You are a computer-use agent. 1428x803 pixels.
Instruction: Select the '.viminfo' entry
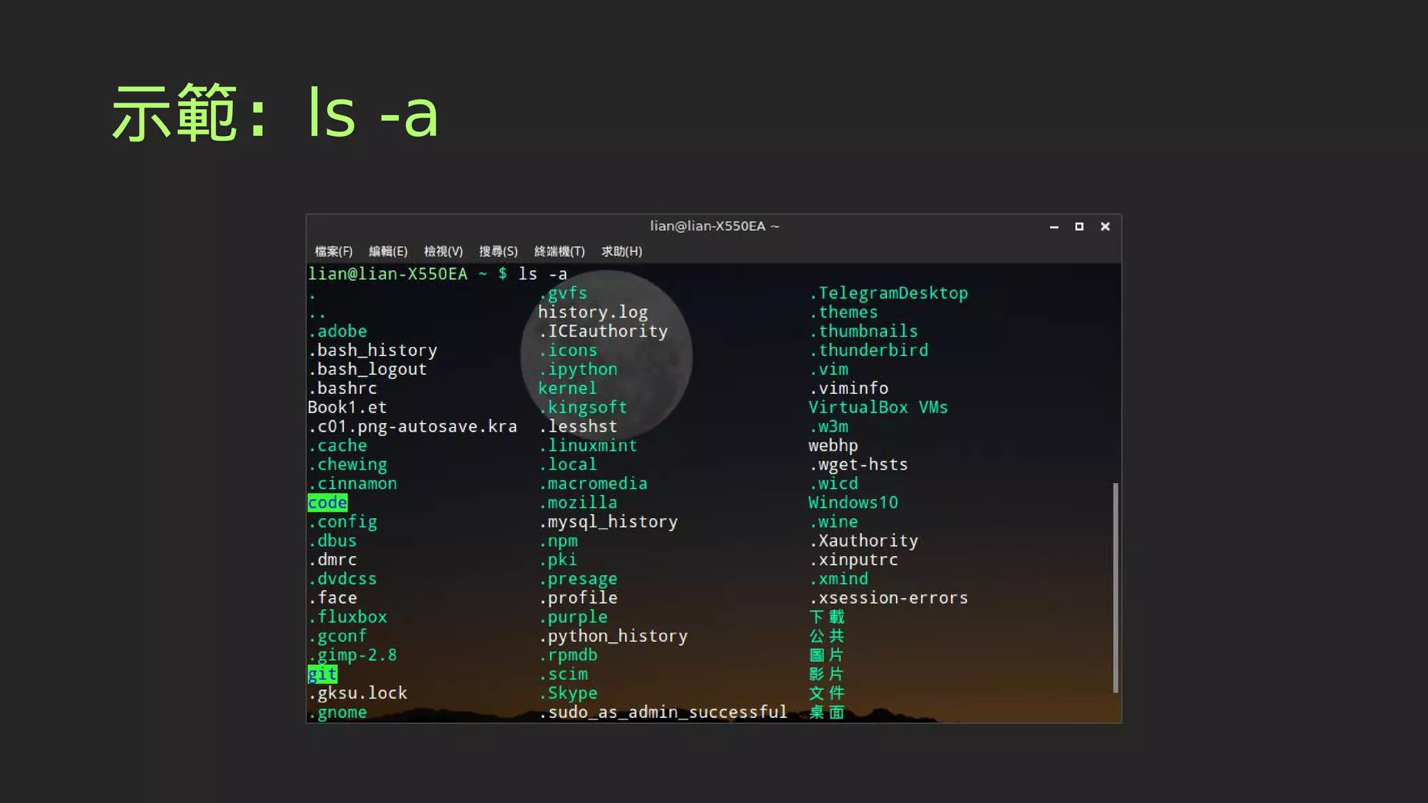point(849,388)
